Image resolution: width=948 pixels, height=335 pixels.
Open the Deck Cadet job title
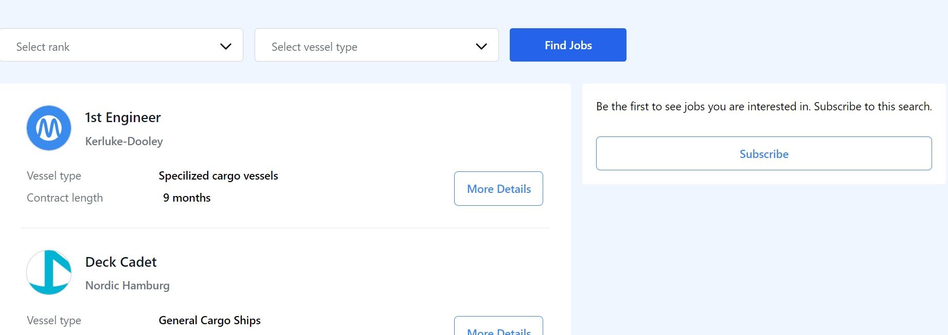coord(121,262)
